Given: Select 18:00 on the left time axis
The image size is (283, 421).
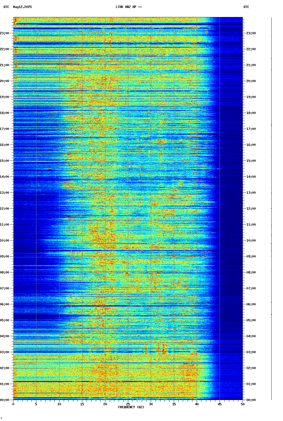Looking at the screenshot, I should click(x=5, y=113).
